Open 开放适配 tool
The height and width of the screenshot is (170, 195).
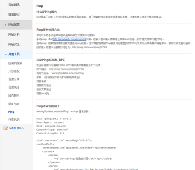[x=14, y=71]
